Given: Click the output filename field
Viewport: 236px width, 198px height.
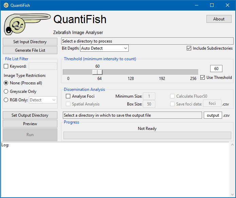Looking at the screenshot, I should [x=213, y=115].
